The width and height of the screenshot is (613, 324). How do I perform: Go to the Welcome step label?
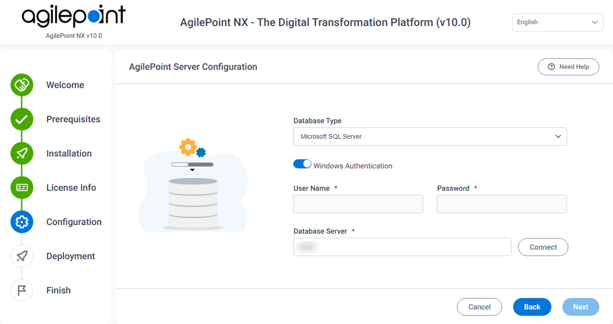[65, 85]
